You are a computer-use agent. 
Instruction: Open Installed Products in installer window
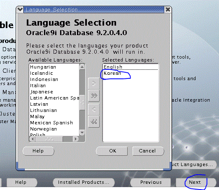tap(84, 182)
